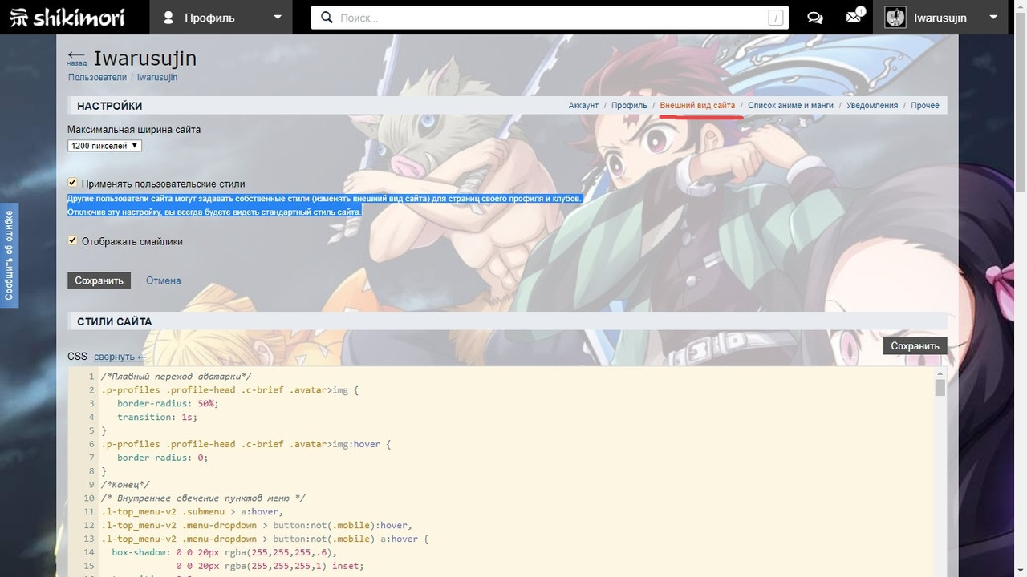Expand the 'Профиль' header dropdown arrow
This screenshot has width=1027, height=577.
pos(278,18)
